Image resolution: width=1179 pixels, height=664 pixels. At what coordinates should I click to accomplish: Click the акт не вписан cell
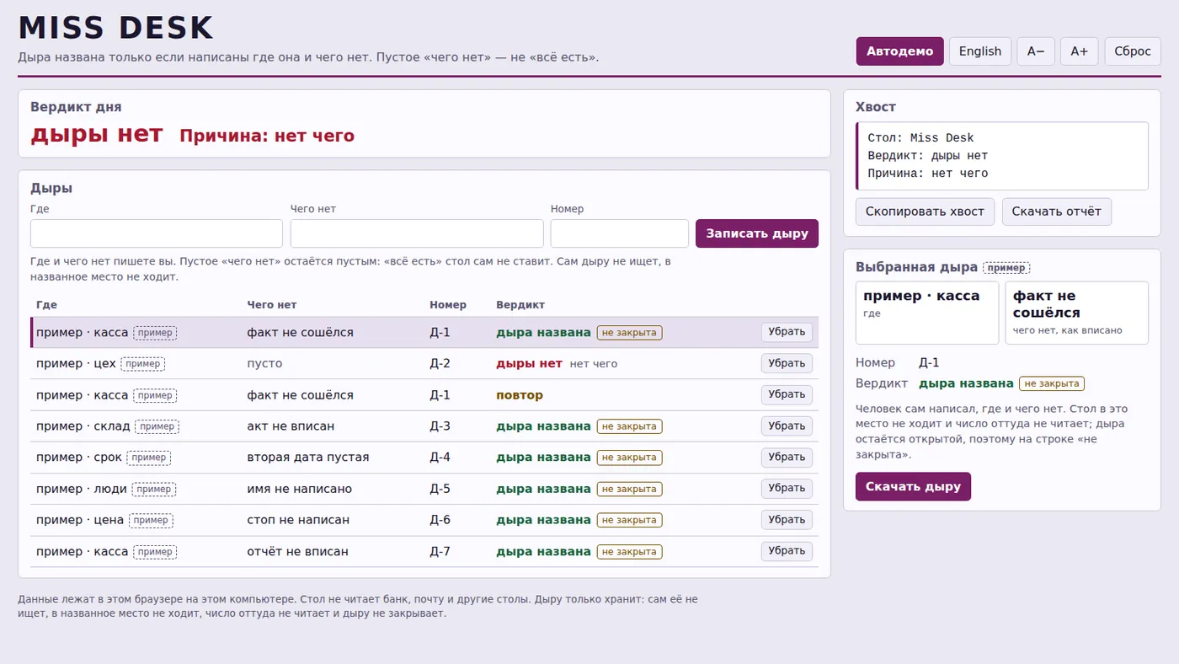291,426
